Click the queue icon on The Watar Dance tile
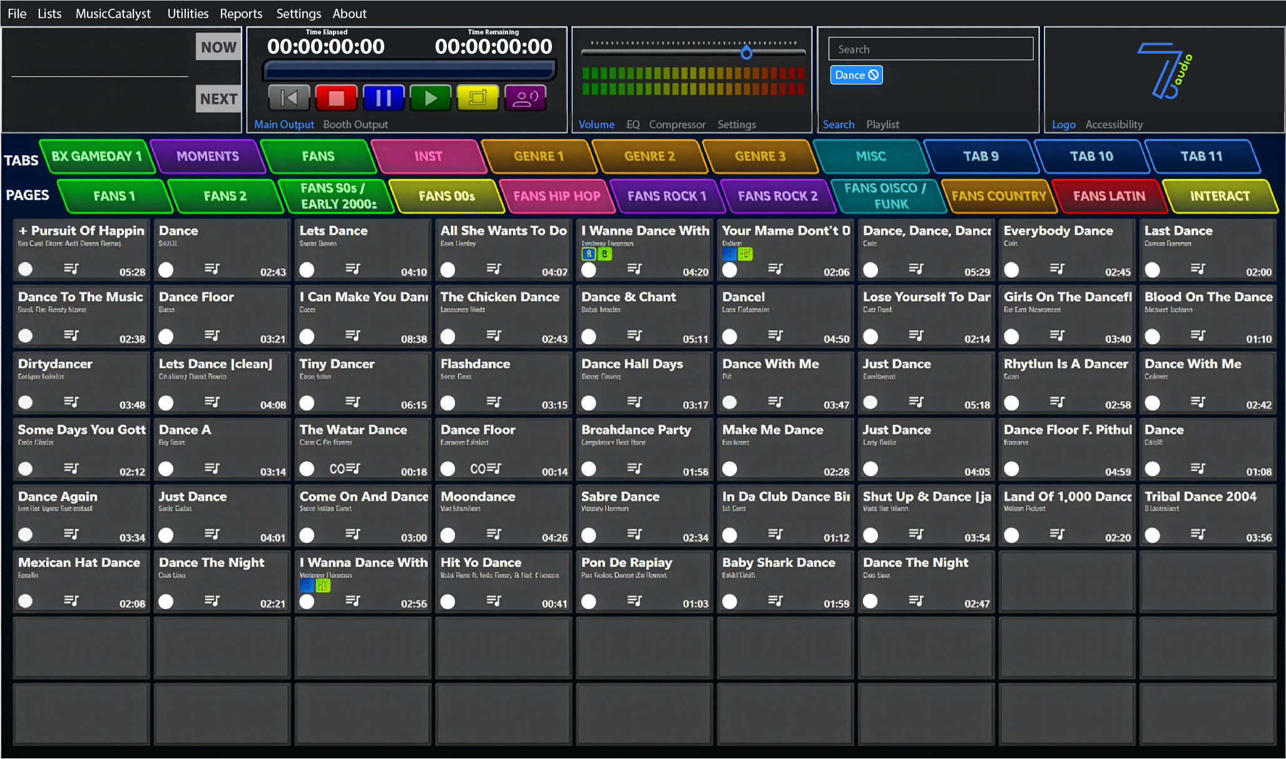The image size is (1286, 759). coord(352,468)
